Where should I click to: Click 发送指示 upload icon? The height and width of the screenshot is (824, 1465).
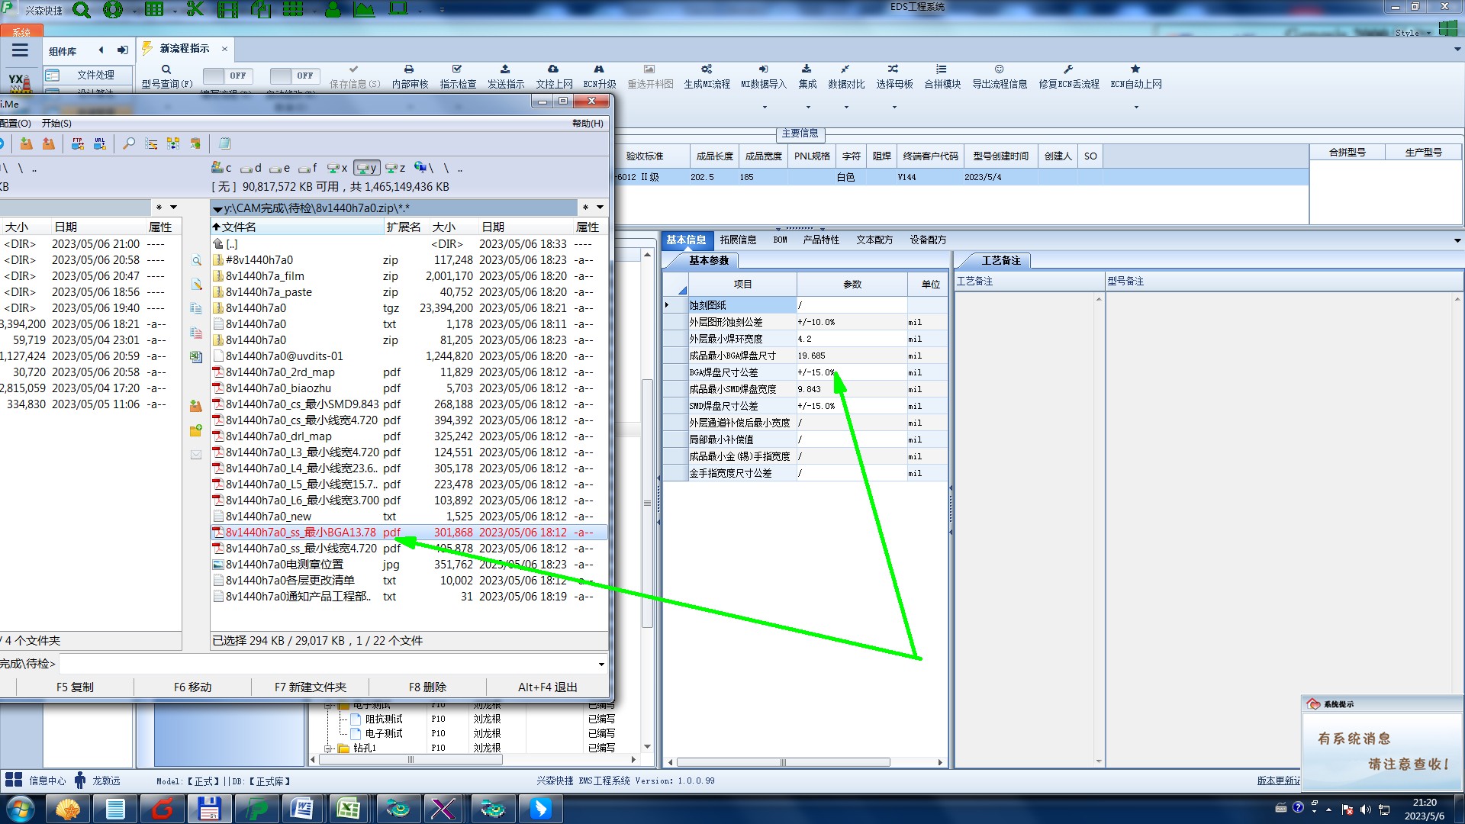point(505,69)
